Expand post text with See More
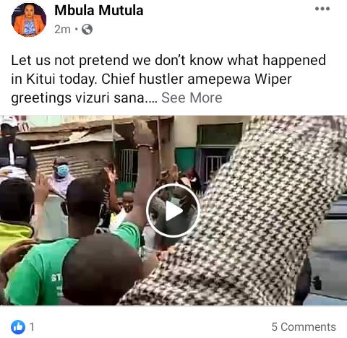This screenshot has width=347, height=338. tap(192, 97)
